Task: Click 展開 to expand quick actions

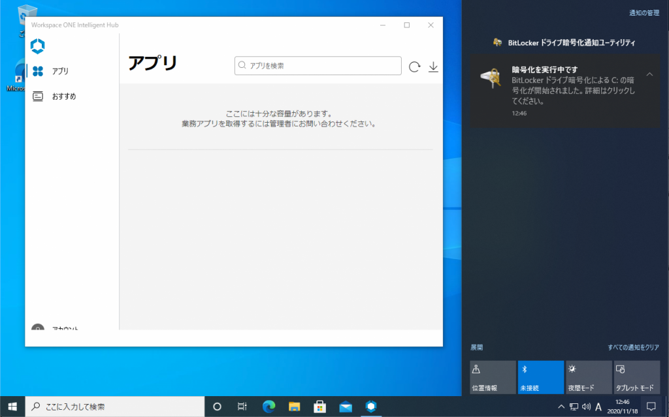Action: (477, 348)
